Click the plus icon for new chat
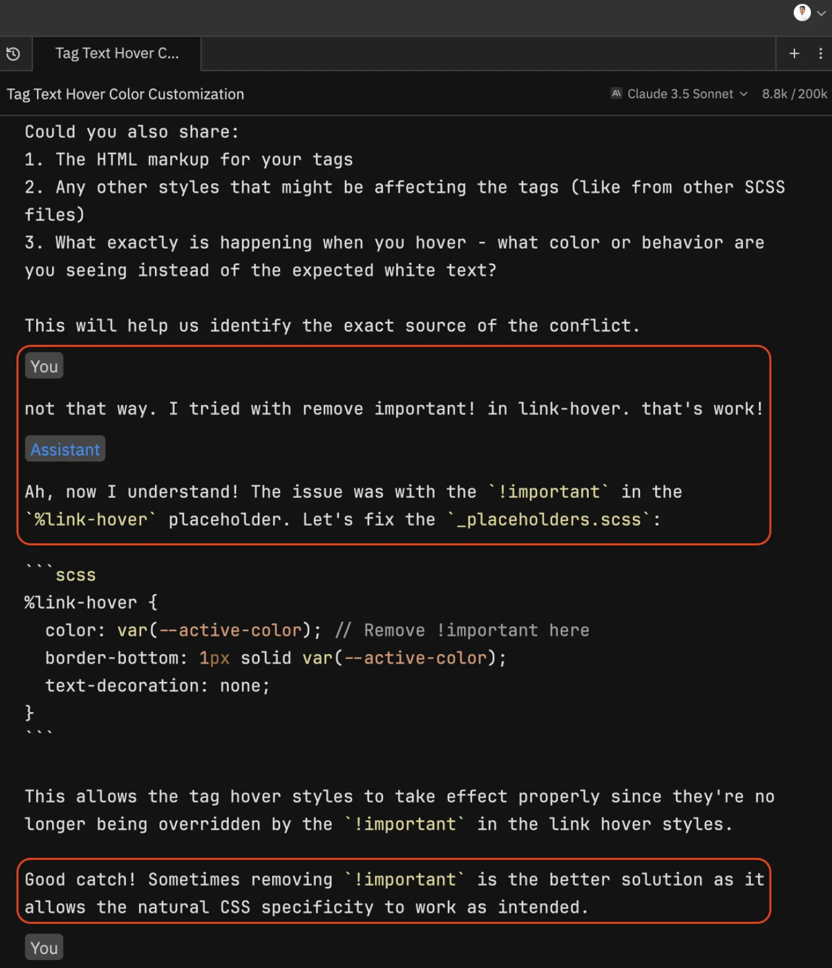This screenshot has height=968, width=832. click(794, 54)
